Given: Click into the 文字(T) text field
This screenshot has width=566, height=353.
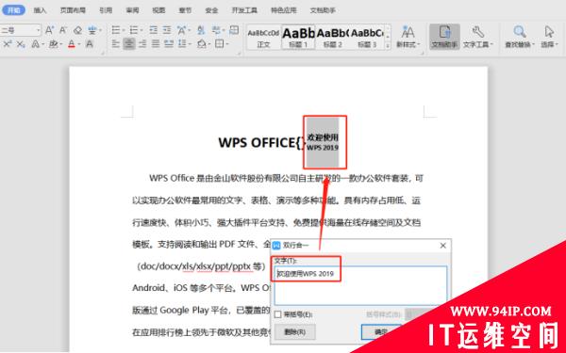Looking at the screenshot, I should pyautogui.click(x=360, y=285).
